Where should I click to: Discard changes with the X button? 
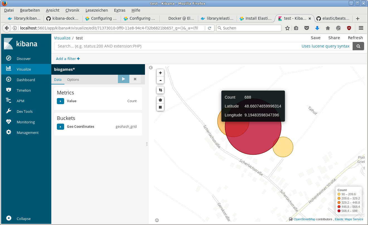(x=135, y=79)
